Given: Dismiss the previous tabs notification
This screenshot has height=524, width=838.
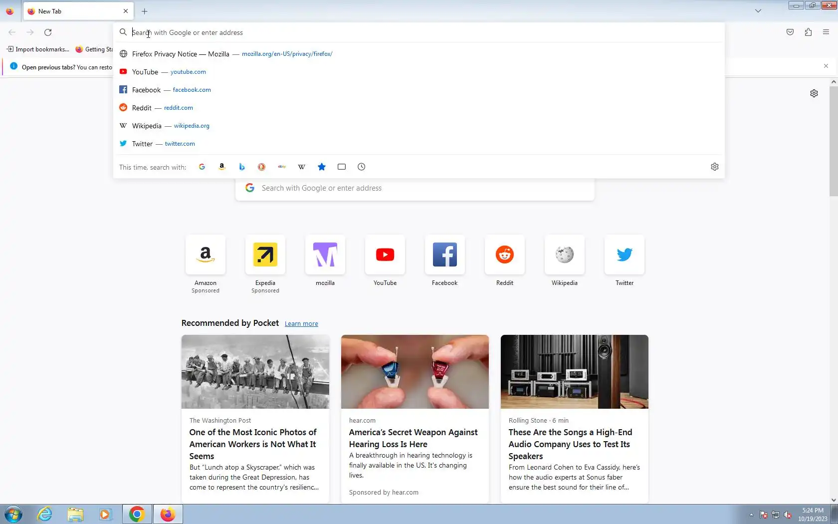Looking at the screenshot, I should click(826, 66).
